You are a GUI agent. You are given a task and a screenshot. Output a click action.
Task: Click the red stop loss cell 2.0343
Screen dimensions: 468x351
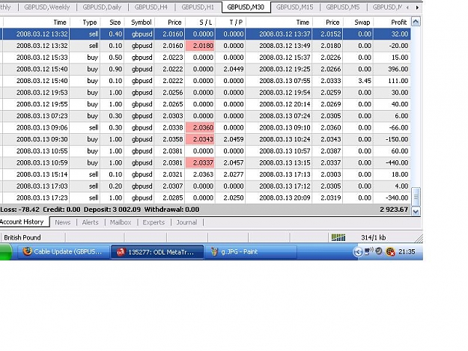pos(200,139)
